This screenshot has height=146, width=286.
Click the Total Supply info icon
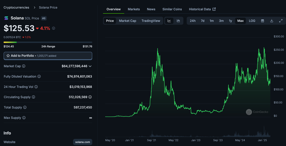click(x=25, y=107)
